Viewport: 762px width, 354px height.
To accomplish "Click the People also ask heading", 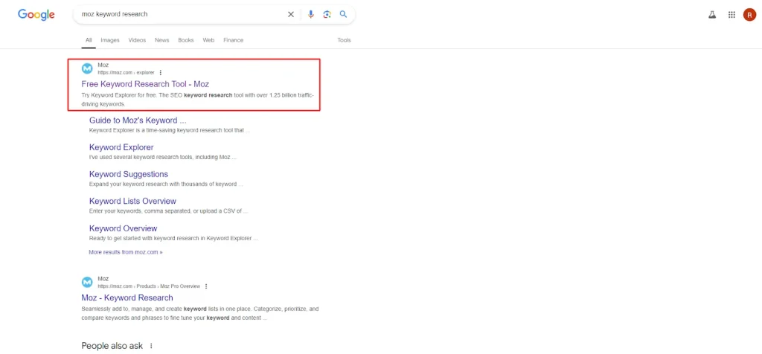I will click(x=112, y=347).
